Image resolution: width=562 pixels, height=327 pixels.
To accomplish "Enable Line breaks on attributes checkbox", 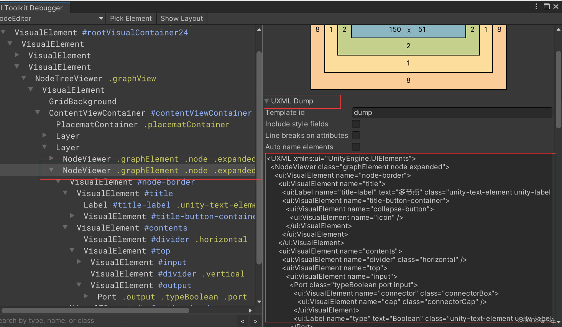I will point(356,135).
